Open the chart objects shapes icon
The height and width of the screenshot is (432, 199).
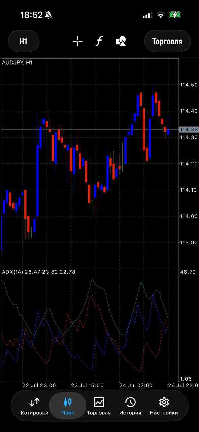click(121, 42)
